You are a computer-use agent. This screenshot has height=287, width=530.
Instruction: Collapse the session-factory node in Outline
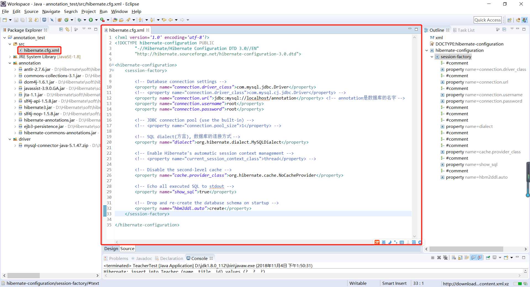pos(432,57)
